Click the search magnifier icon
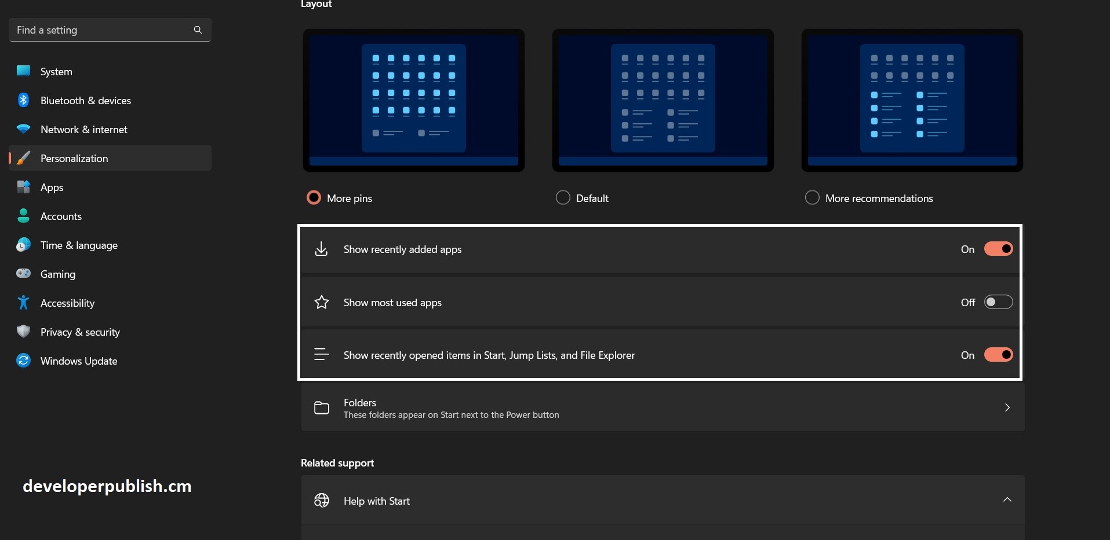 [x=198, y=30]
